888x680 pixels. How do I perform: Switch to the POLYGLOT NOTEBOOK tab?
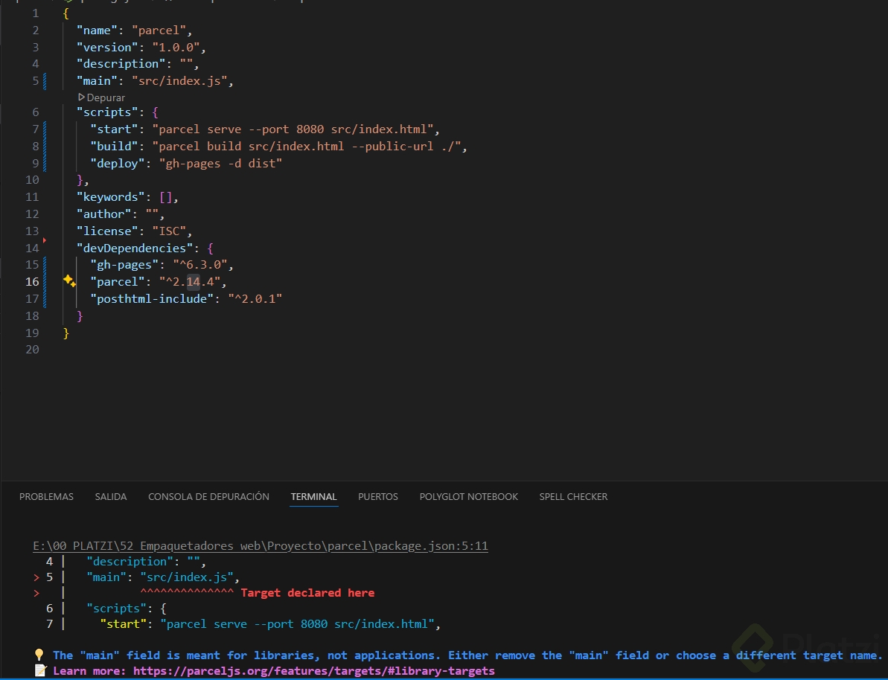pyautogui.click(x=468, y=496)
